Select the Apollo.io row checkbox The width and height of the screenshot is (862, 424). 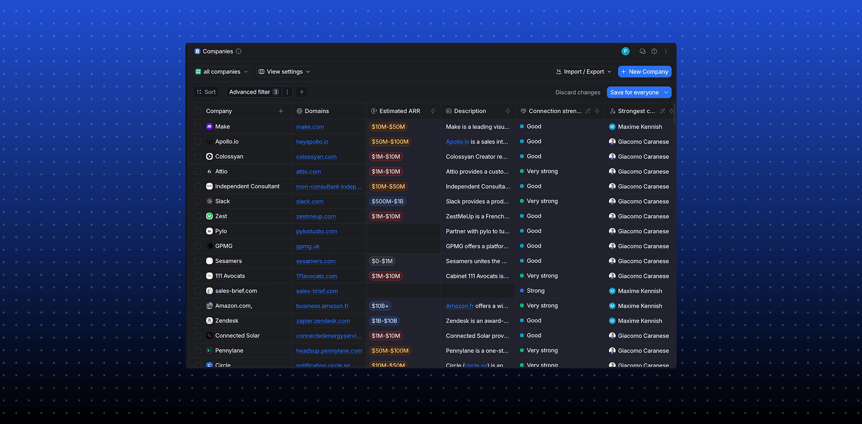pos(197,141)
